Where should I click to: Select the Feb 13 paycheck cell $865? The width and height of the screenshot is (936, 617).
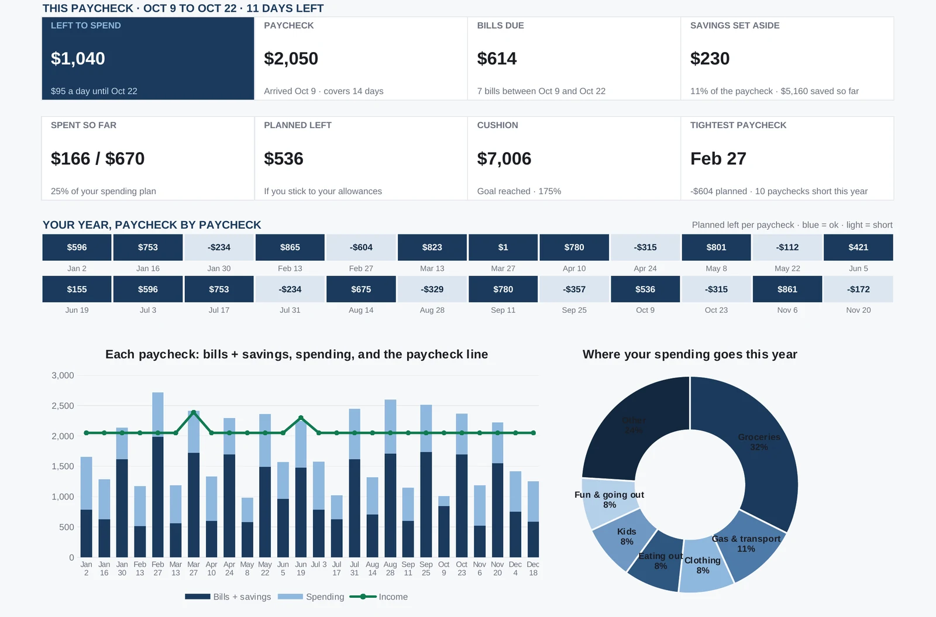click(290, 247)
